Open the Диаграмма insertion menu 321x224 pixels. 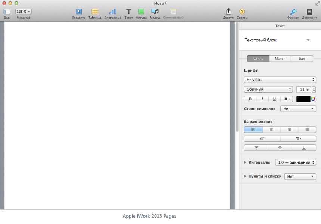click(x=113, y=12)
